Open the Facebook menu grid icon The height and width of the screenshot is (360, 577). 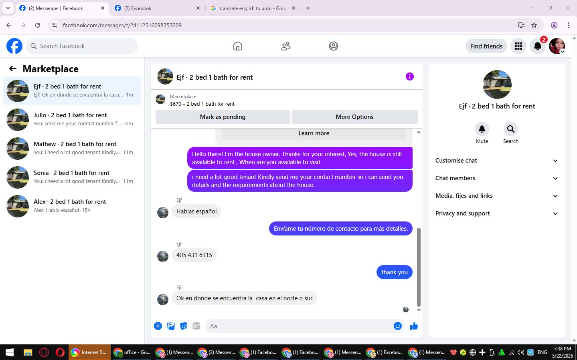[x=518, y=46]
